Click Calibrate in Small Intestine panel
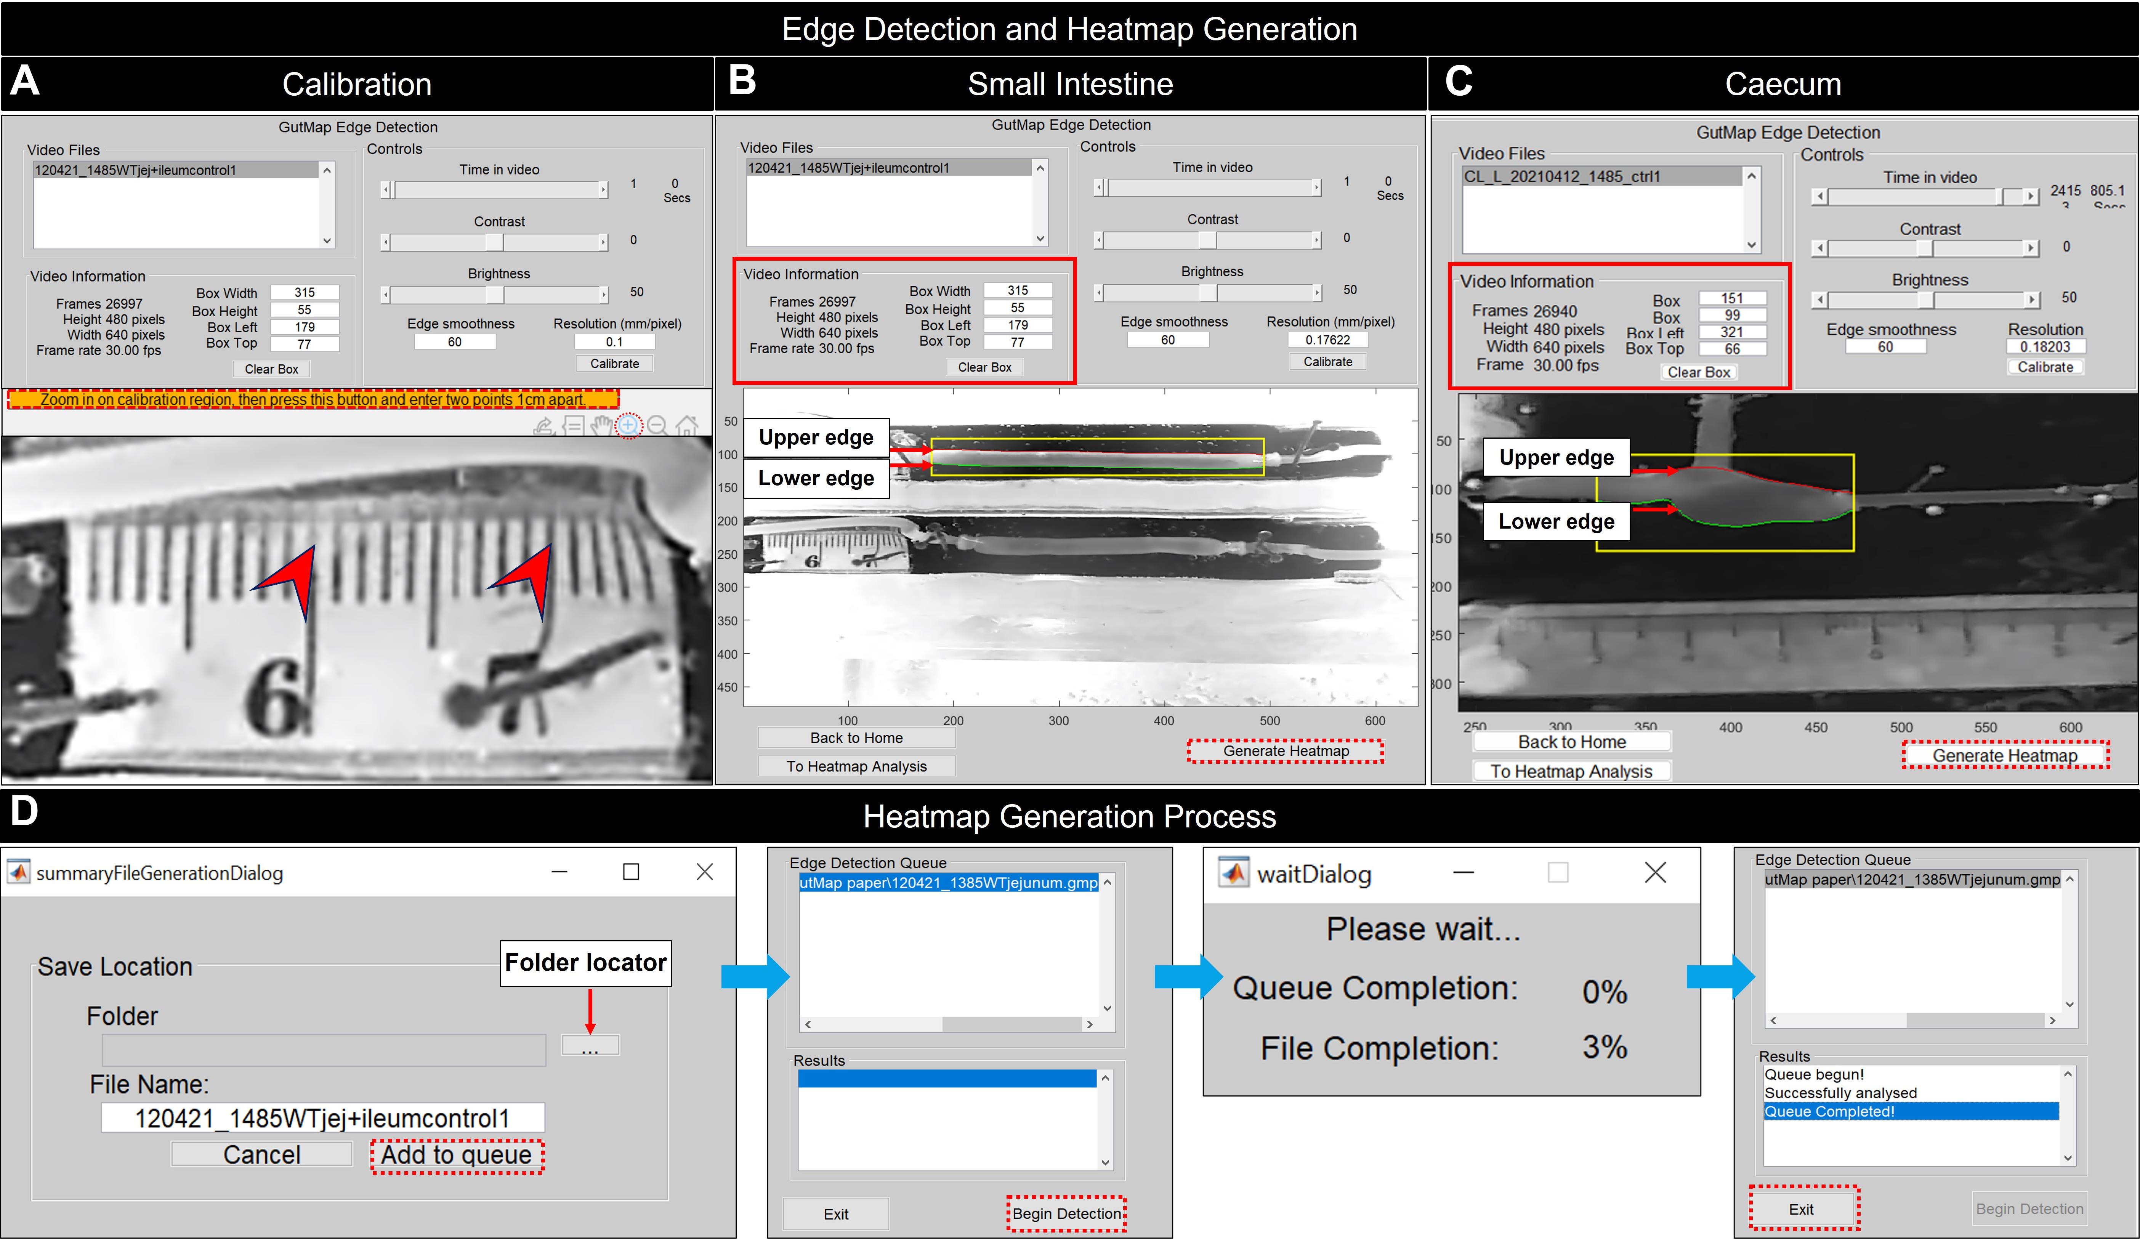 (1328, 361)
